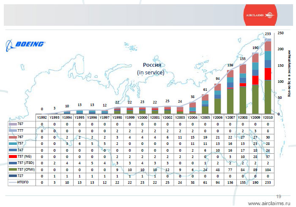Click the green 737 (CFMI) legend swatch
The height and width of the screenshot is (207, 296).
[13, 169]
